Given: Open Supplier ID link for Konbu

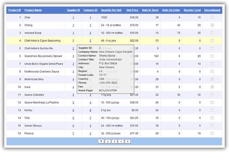Looking at the screenshot, I should coord(73,110).
